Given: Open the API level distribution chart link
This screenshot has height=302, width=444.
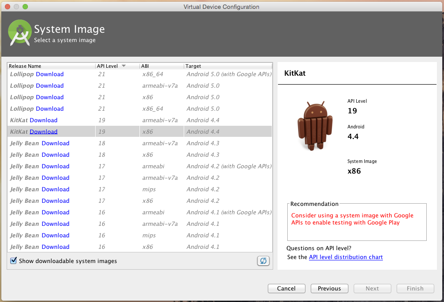Looking at the screenshot, I should tap(346, 257).
